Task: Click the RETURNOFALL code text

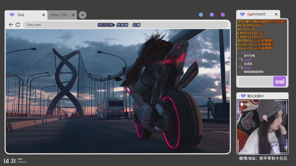Action: 250,25
